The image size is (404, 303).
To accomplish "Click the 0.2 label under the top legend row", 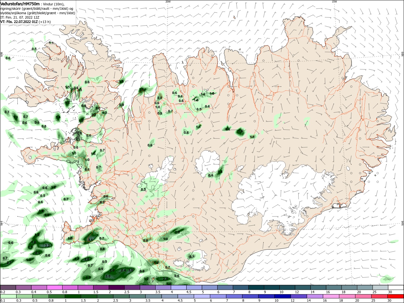I will (x=3, y=292).
